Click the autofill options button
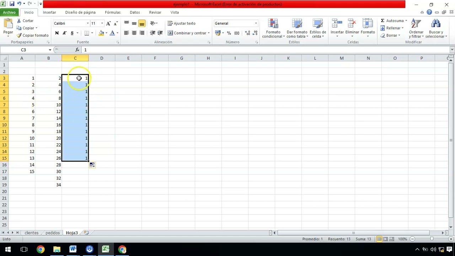 click(x=92, y=165)
